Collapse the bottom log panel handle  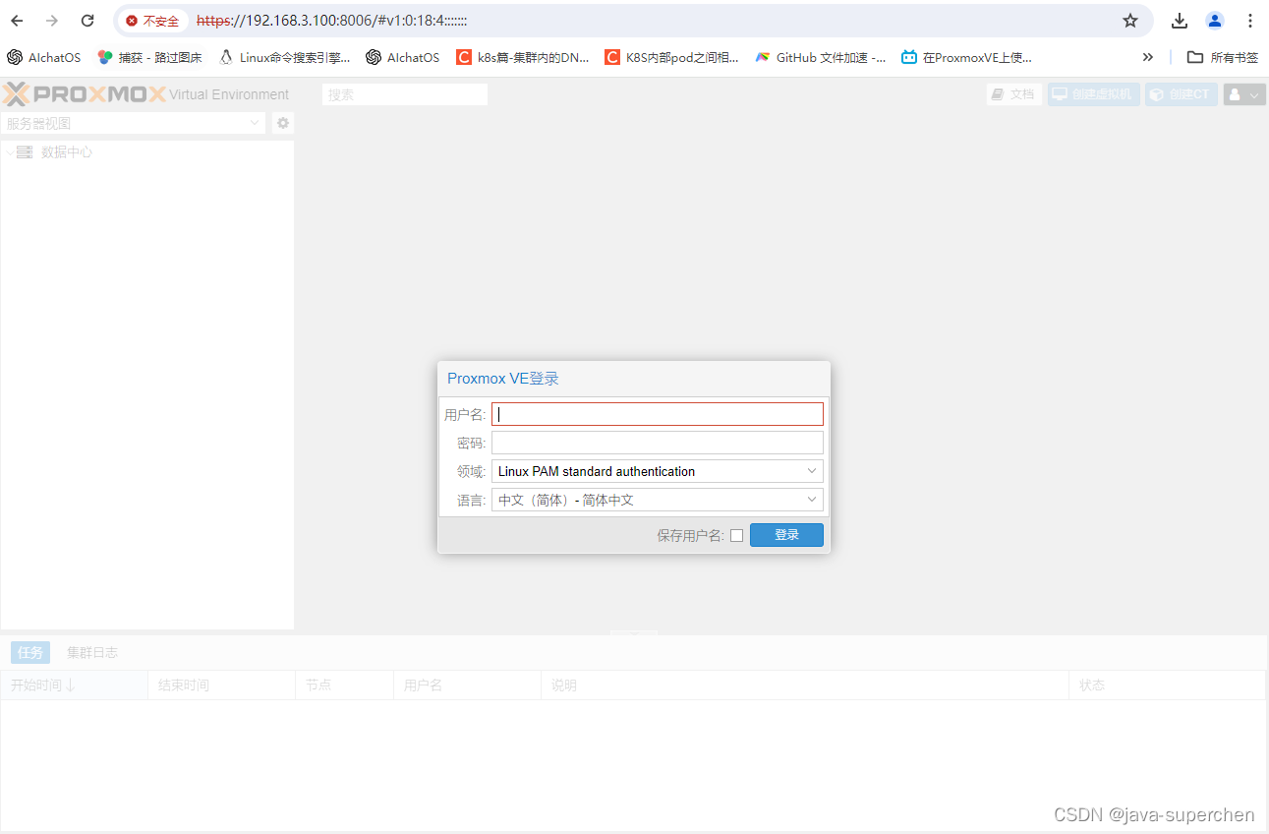pos(634,633)
